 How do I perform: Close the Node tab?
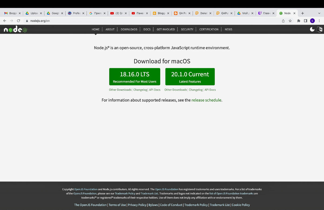(x=294, y=13)
